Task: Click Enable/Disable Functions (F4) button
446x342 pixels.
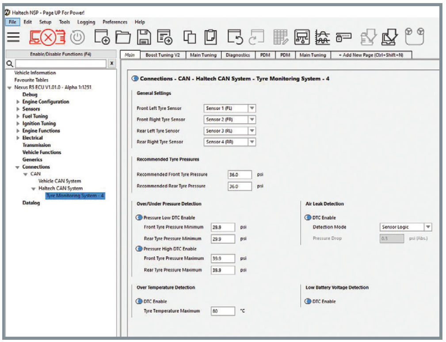Action: tap(61, 54)
